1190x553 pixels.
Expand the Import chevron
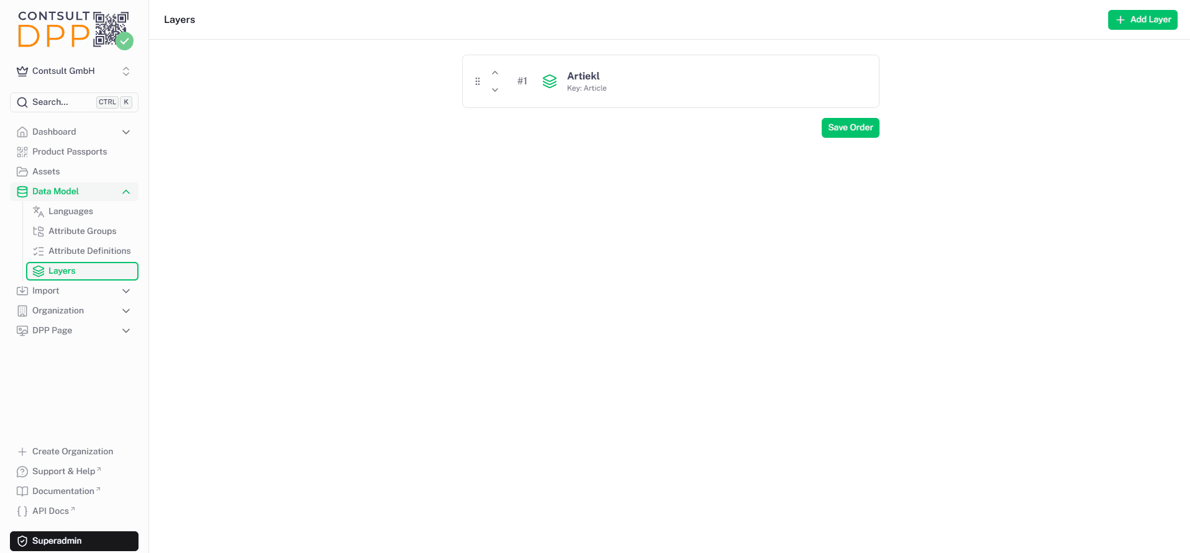[x=126, y=291]
